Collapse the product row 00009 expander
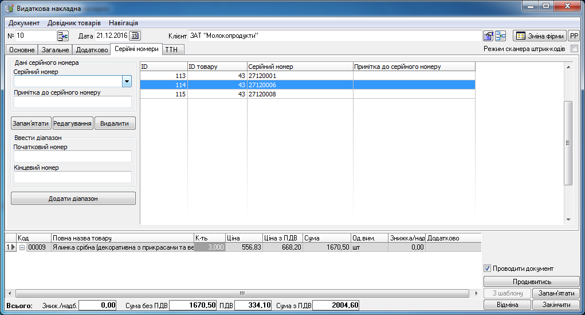Screen dimensions: 585x315 pos(22,247)
